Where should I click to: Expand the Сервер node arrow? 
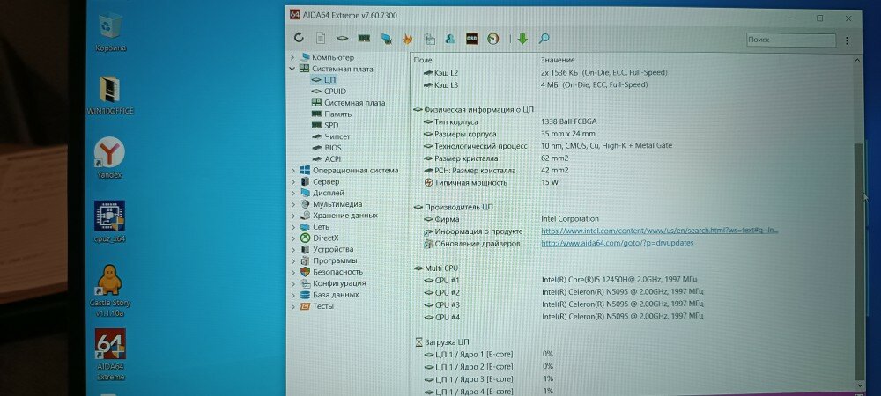tap(292, 182)
